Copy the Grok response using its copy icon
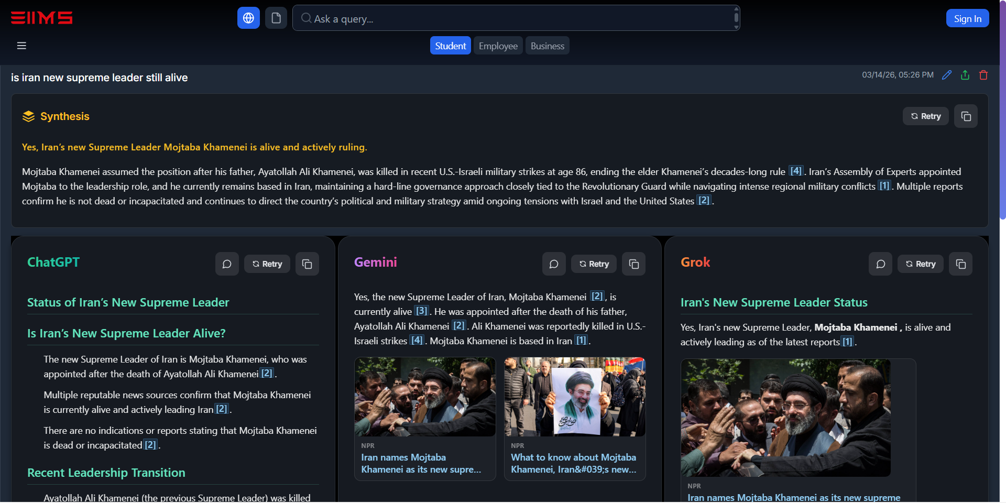Viewport: 1006px width, 503px height. [960, 264]
